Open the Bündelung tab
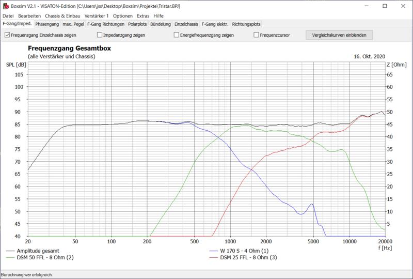 pyautogui.click(x=161, y=24)
